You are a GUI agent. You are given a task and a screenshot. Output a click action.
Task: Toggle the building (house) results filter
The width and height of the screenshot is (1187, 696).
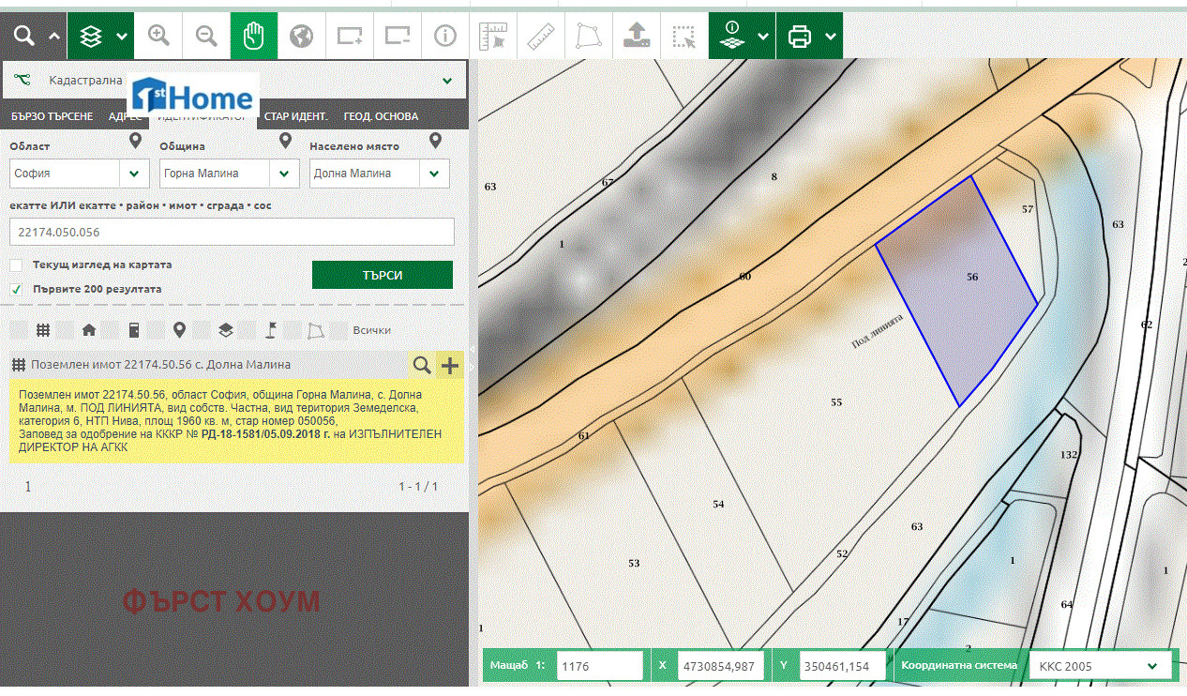89,330
